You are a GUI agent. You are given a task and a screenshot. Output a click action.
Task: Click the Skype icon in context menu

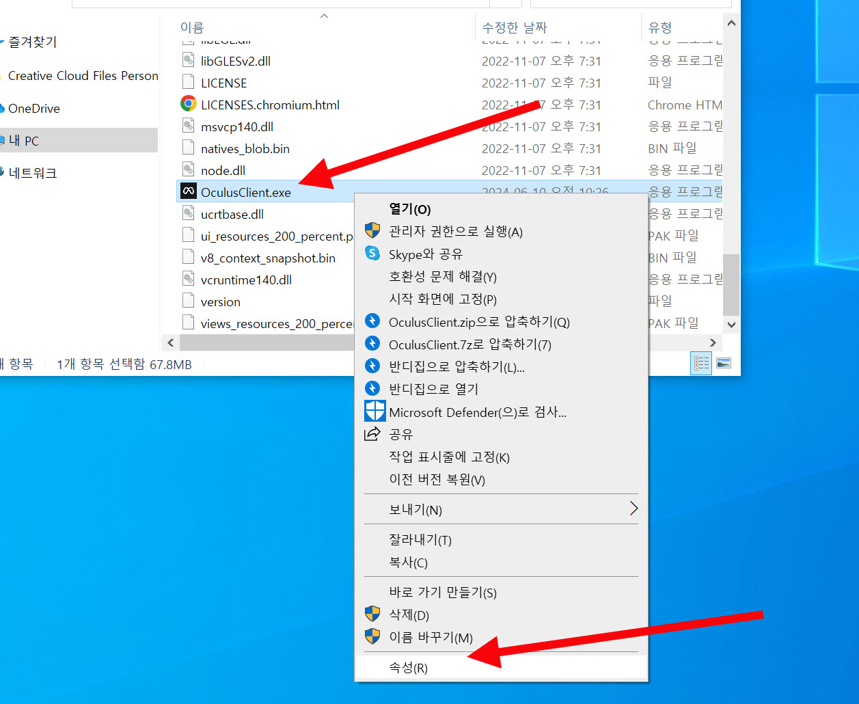click(372, 254)
